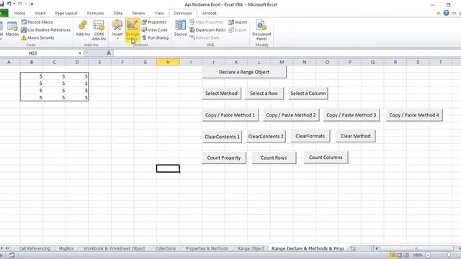Viewport: 461px width, 259px height.
Task: Open the Macros list
Action: click(12, 29)
